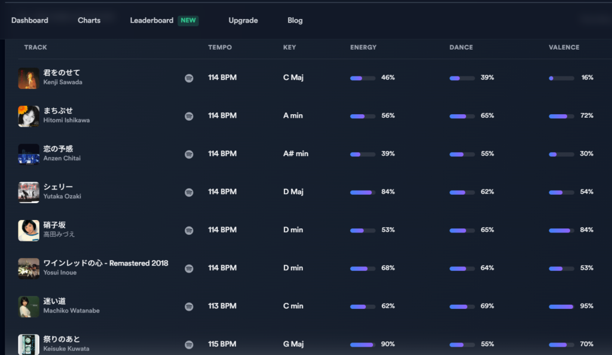Click Spotify icon next to シェリー

[x=189, y=192]
